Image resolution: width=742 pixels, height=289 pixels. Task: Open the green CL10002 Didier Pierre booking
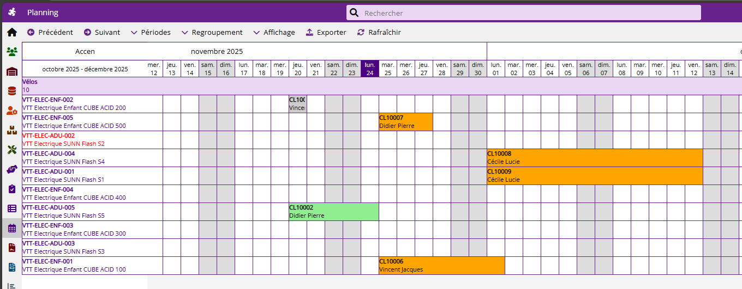coord(333,212)
